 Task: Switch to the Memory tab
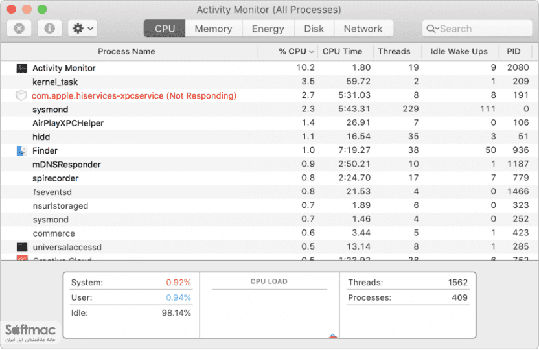tap(214, 29)
